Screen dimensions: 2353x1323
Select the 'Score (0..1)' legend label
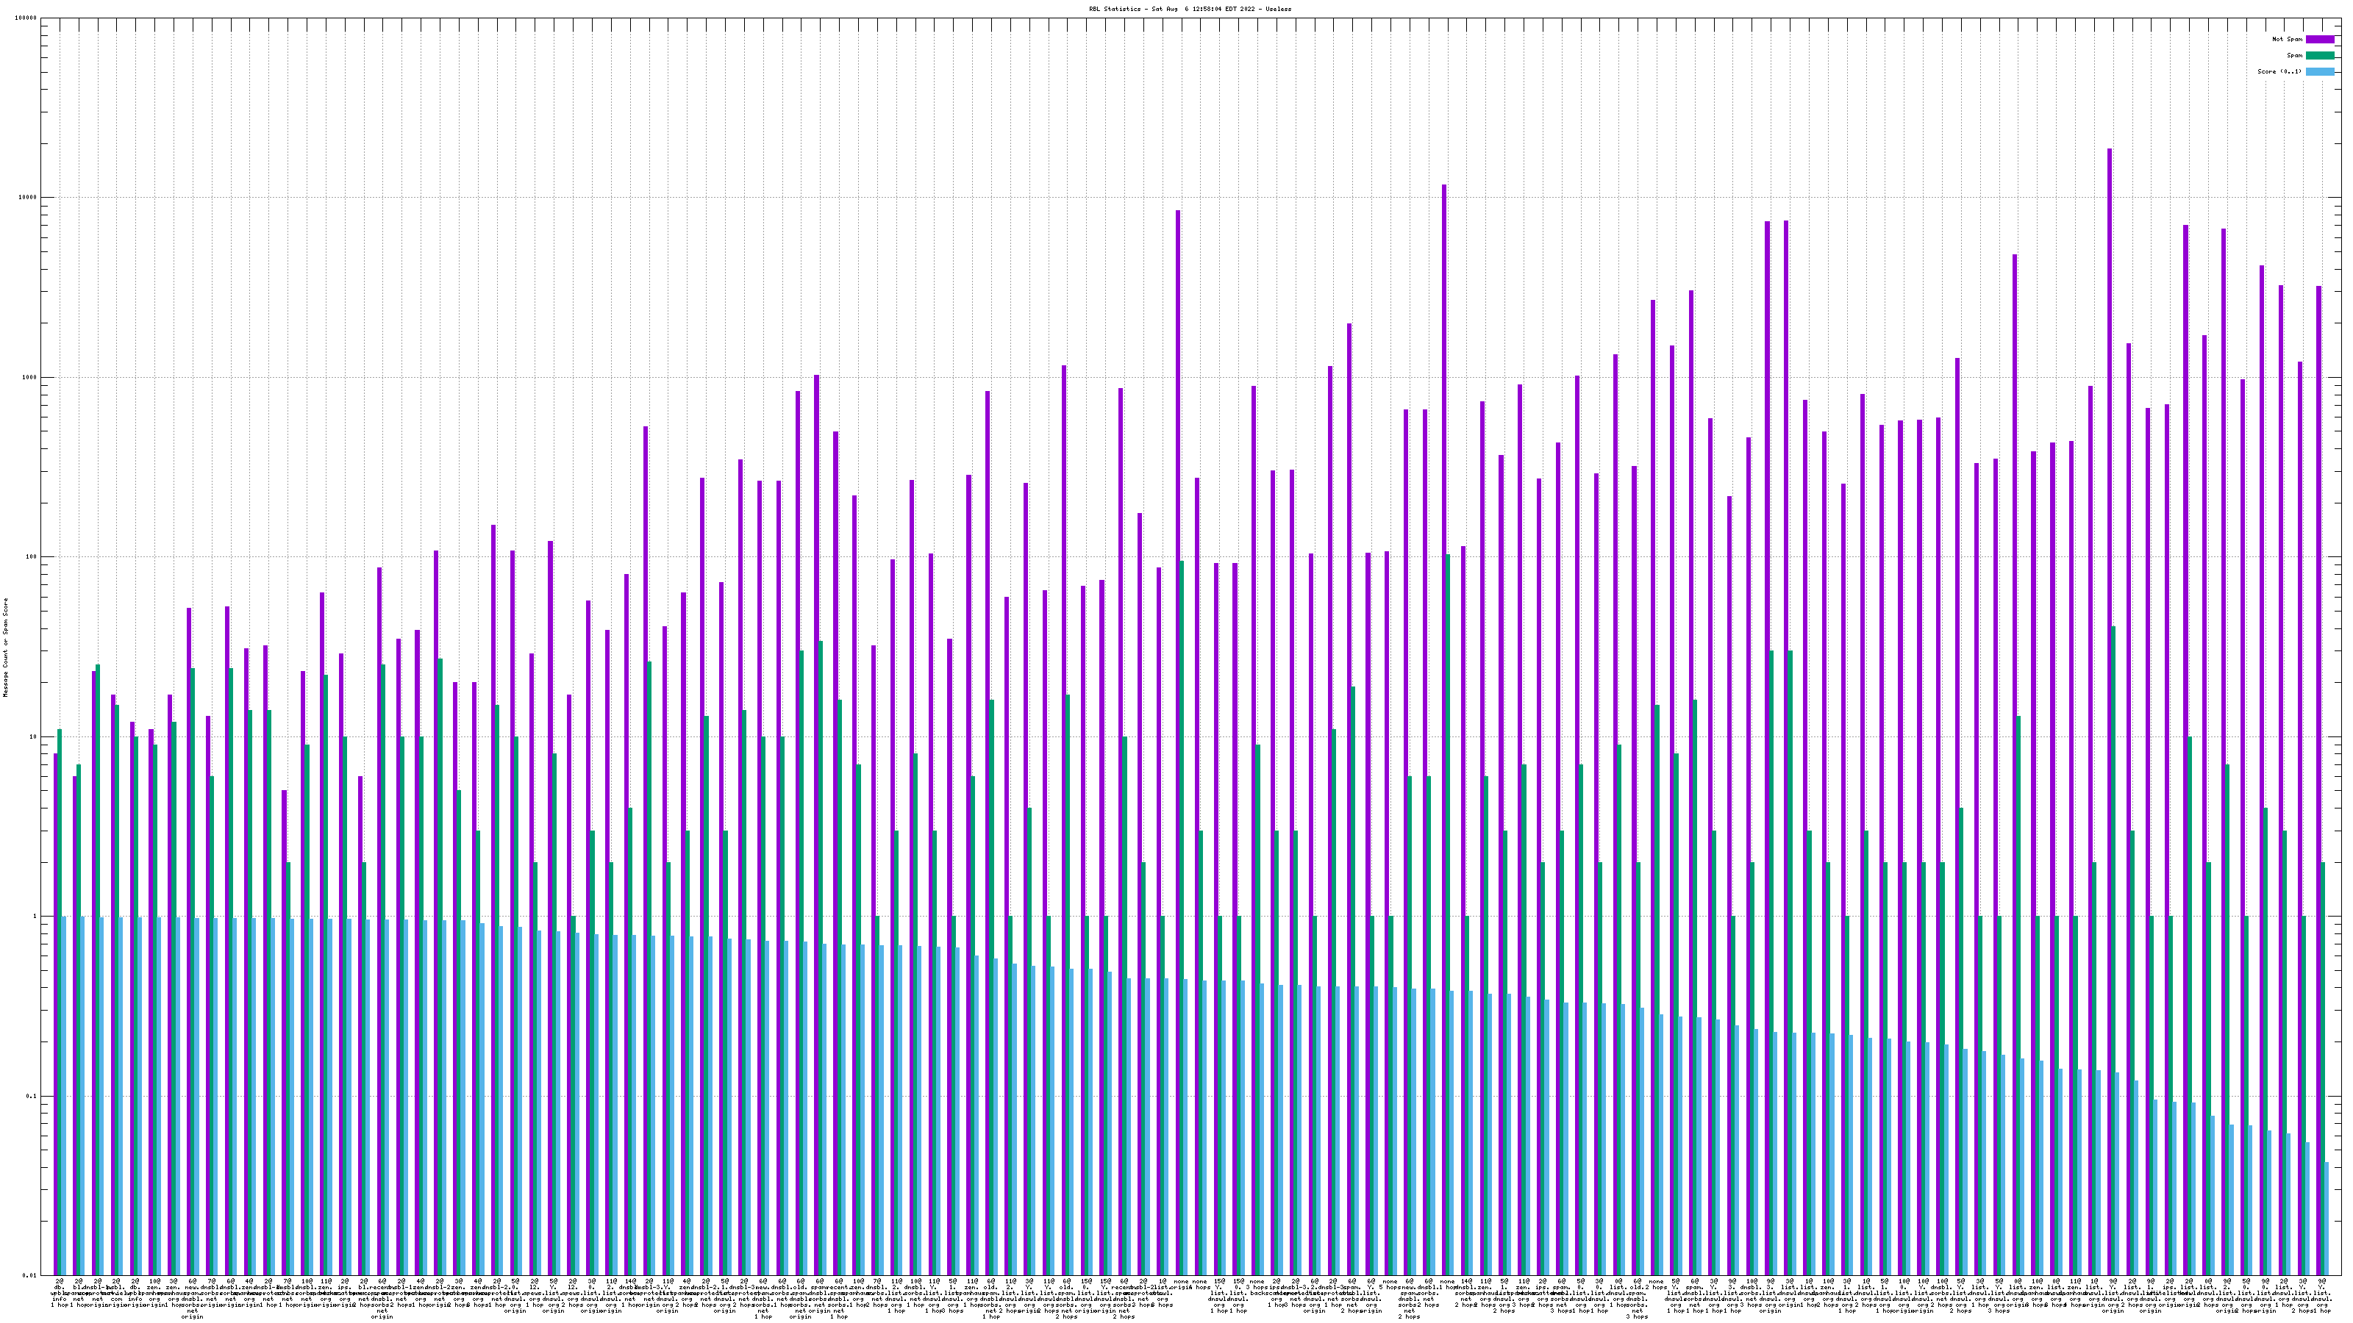pyautogui.click(x=2279, y=72)
